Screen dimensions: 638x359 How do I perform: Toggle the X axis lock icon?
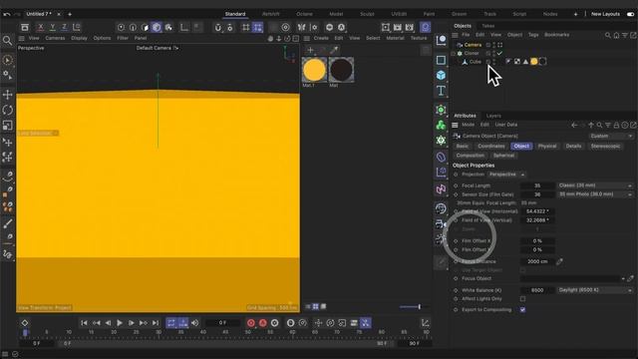point(40,27)
